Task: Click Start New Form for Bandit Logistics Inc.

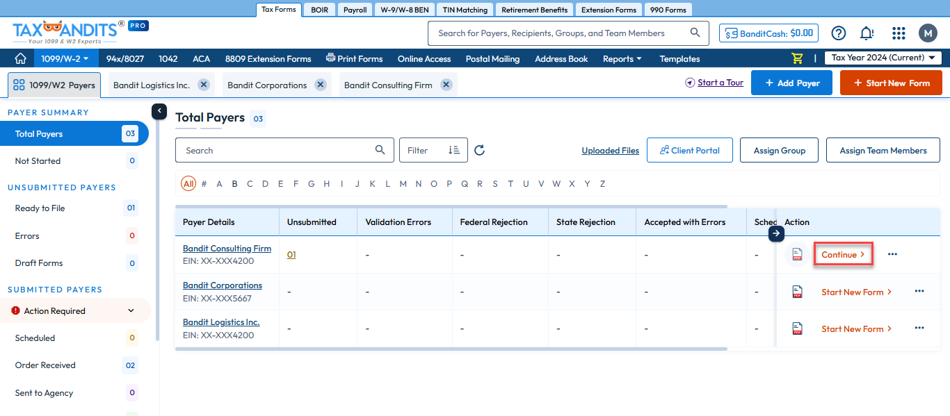Action: coord(857,328)
